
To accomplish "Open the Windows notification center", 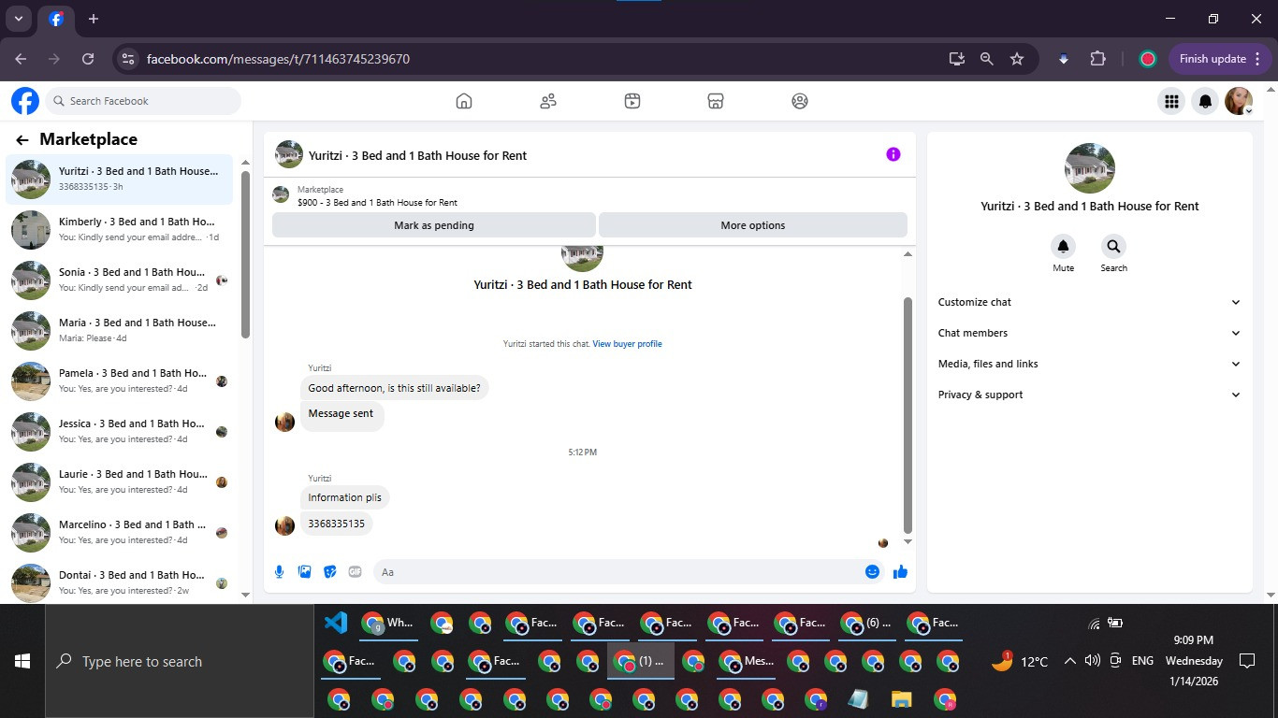I will (x=1246, y=661).
